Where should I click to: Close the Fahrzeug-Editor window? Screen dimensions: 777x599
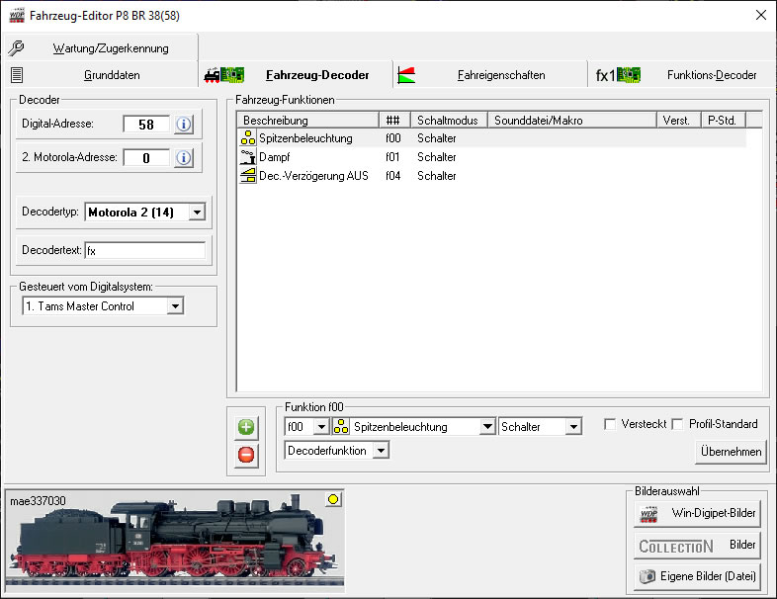[x=761, y=16]
